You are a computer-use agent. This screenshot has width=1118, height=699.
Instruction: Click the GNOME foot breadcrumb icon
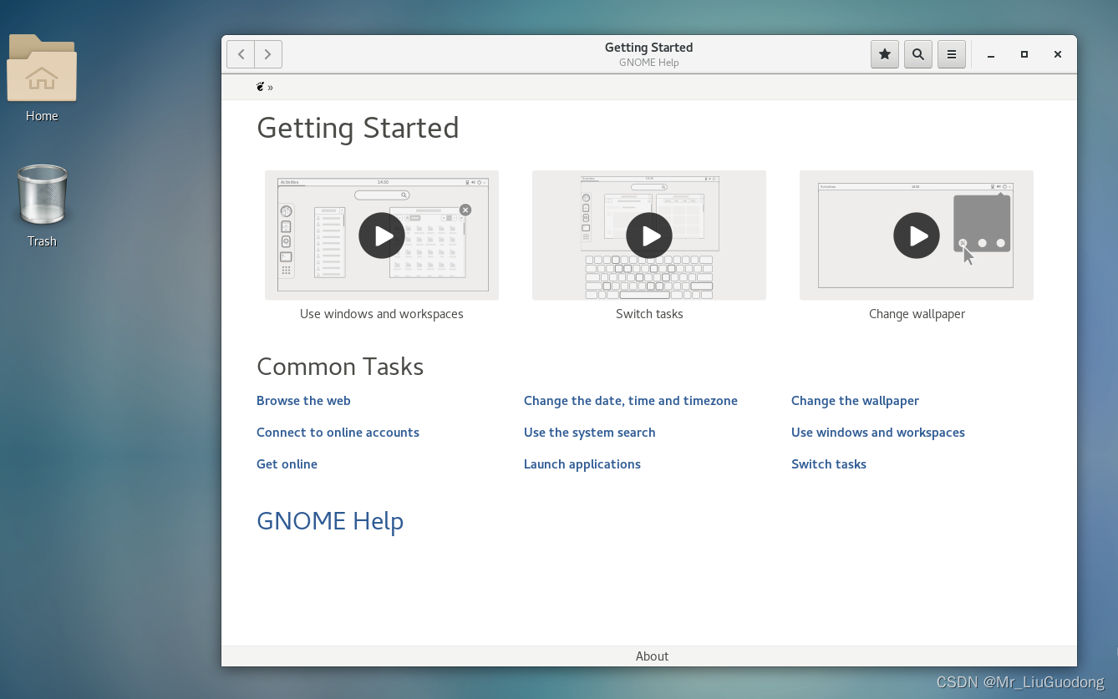tap(261, 87)
